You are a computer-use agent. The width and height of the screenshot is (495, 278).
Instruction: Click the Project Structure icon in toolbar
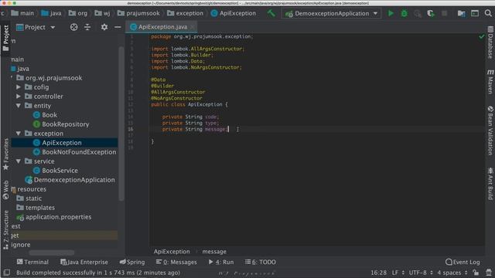click(461, 13)
